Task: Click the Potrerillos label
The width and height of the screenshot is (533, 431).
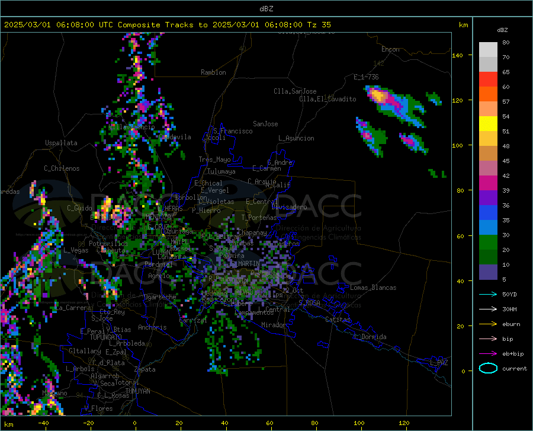Action: [x=108, y=244]
